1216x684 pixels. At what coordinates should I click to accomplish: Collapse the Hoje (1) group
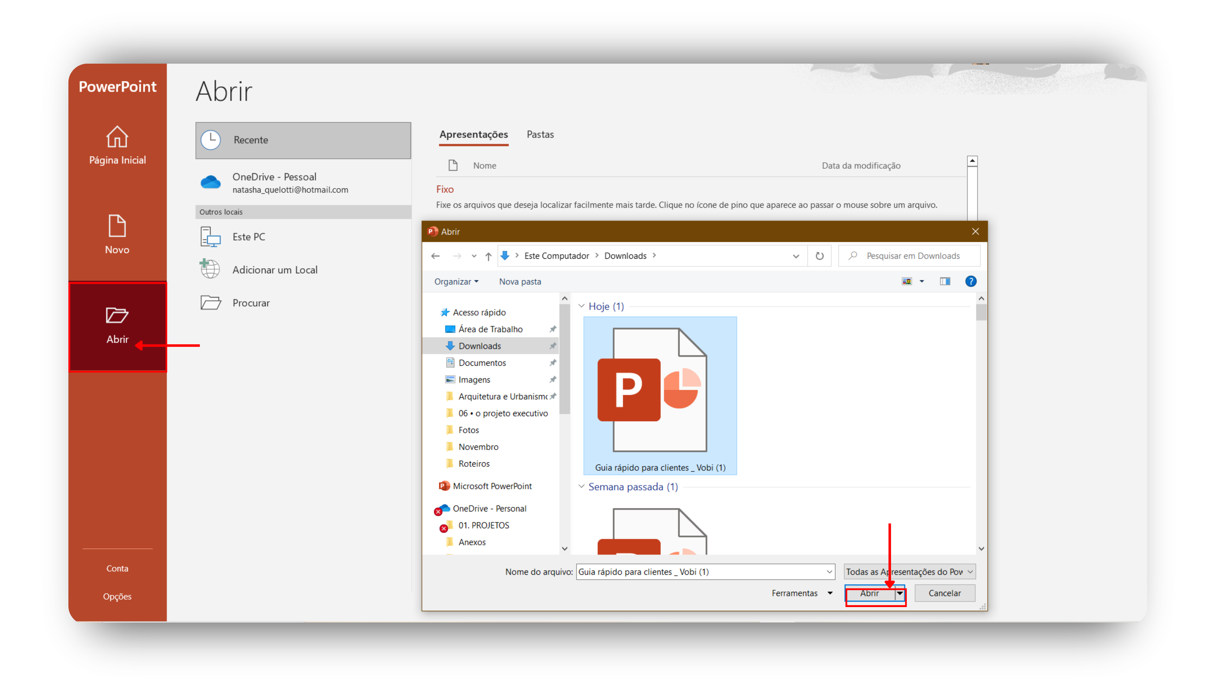582,306
